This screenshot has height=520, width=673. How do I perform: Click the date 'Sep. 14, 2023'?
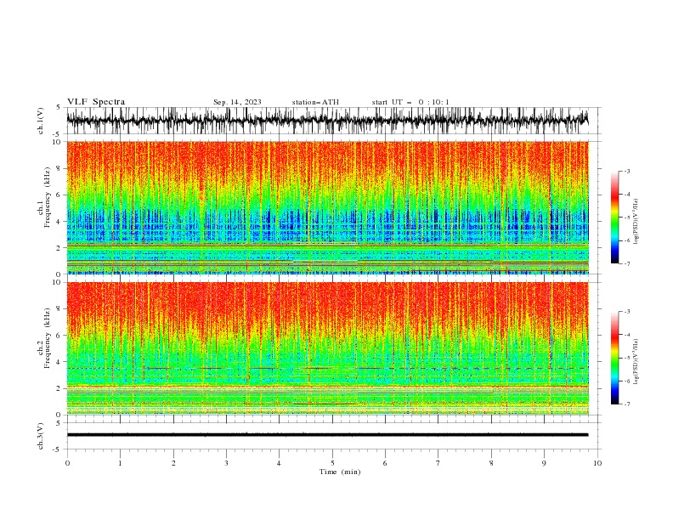[x=237, y=102]
